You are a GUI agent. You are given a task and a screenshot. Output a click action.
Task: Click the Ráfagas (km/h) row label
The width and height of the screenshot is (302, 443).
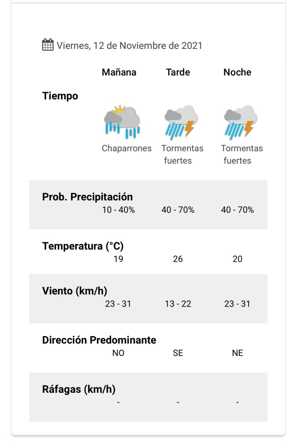coord(79,389)
